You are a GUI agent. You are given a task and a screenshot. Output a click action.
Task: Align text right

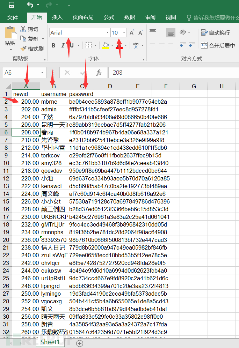tap(171, 45)
